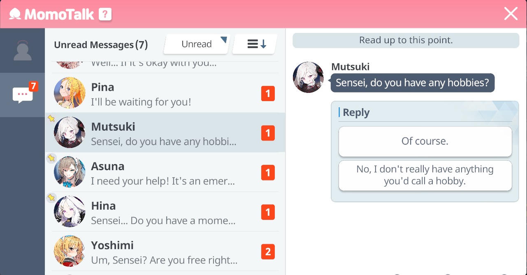
Task: Open Yoshimi's conversation
Action: point(165,251)
